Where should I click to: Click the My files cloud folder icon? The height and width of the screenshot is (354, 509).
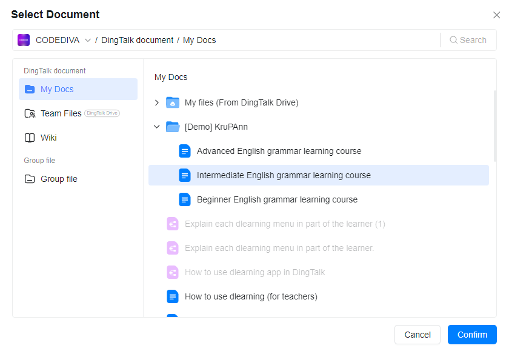(173, 102)
